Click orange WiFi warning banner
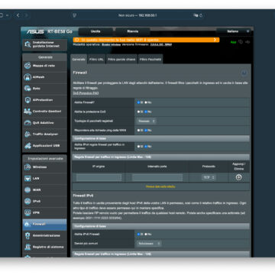The image size is (275, 275). [x=146, y=40]
